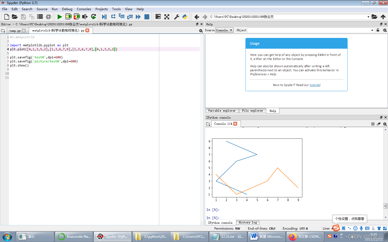This screenshot has width=388, height=242.
Task: Save all files with the toolbar icon
Action: (x=32, y=17)
